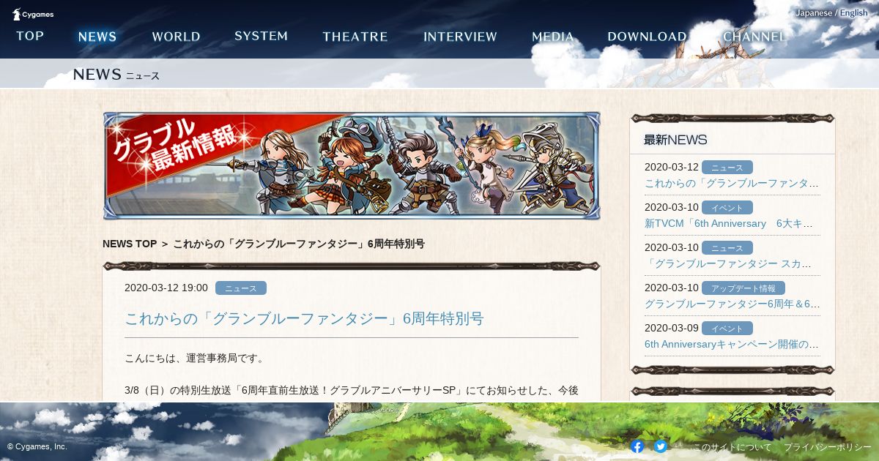Go to the TOP nav item
Image resolution: width=879 pixels, height=461 pixels.
click(30, 36)
